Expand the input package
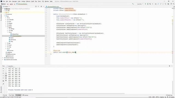Screen dimensions: 175x98 [x=6, y=45]
